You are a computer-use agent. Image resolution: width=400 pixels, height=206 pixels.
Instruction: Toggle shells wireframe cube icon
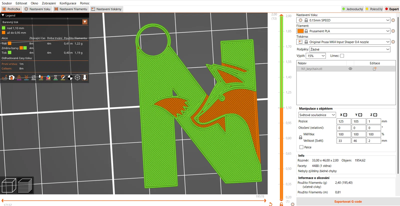pyautogui.click(x=77, y=78)
